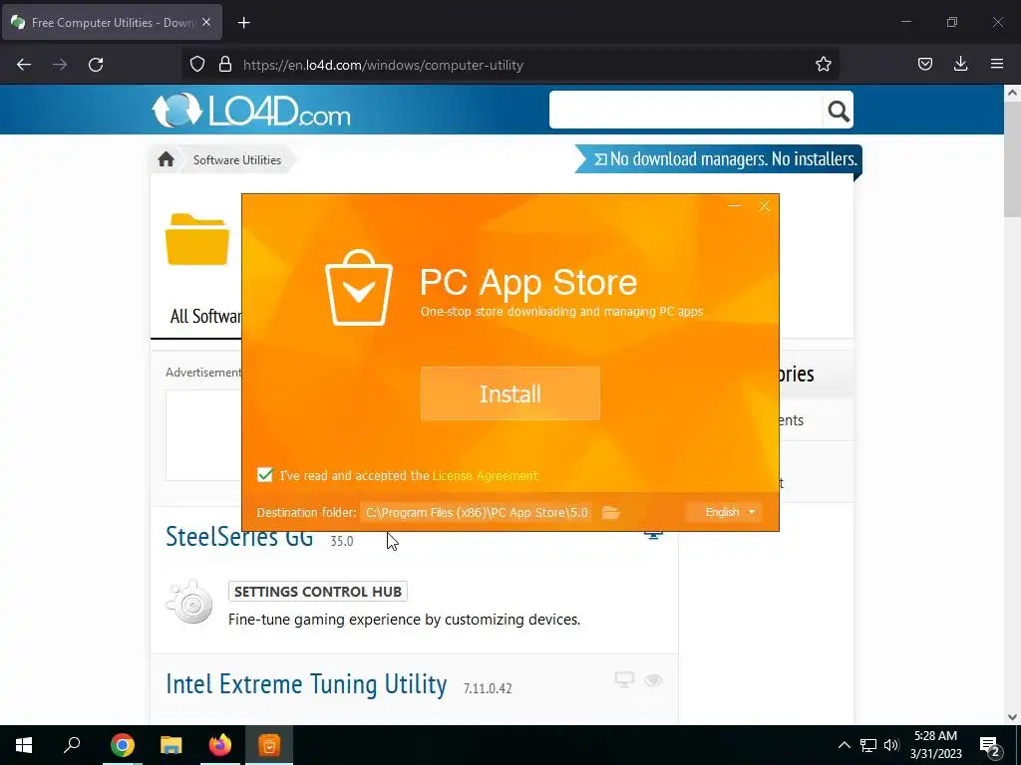The image size is (1021, 765).
Task: Open File Explorer from taskbar
Action: click(x=171, y=745)
